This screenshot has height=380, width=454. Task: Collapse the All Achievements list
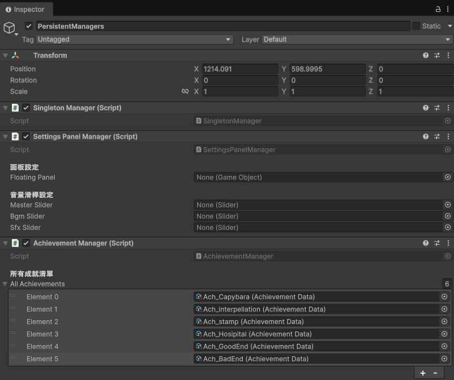pos(5,284)
